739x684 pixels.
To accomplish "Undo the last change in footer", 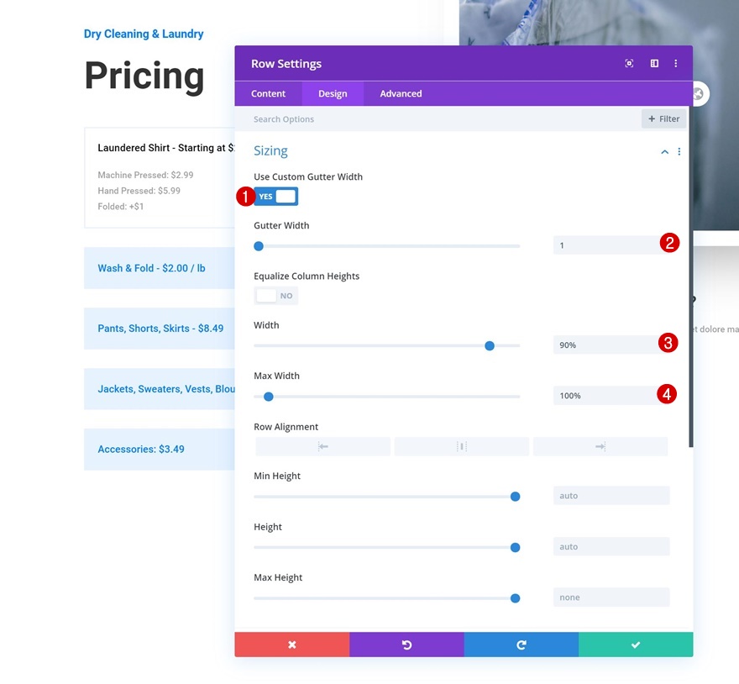I will click(406, 645).
